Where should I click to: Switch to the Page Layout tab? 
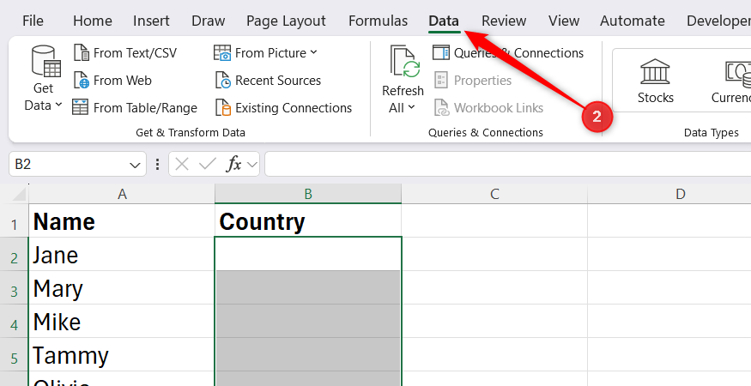286,21
